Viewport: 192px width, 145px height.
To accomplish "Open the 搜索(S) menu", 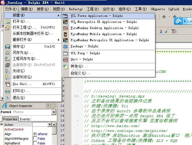I will 43,9.
